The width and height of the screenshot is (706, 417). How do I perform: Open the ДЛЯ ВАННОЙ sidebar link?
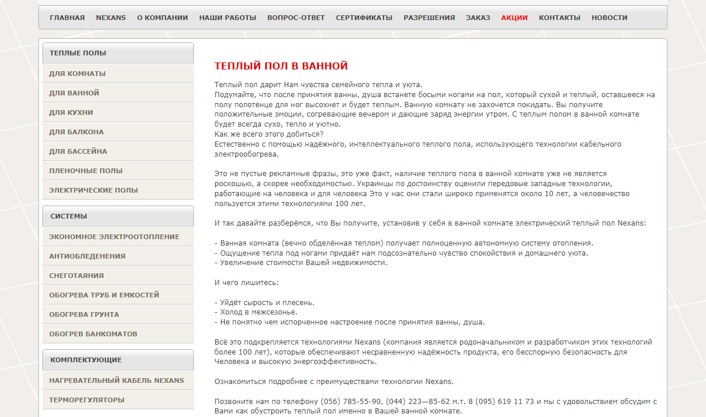pyautogui.click(x=74, y=93)
